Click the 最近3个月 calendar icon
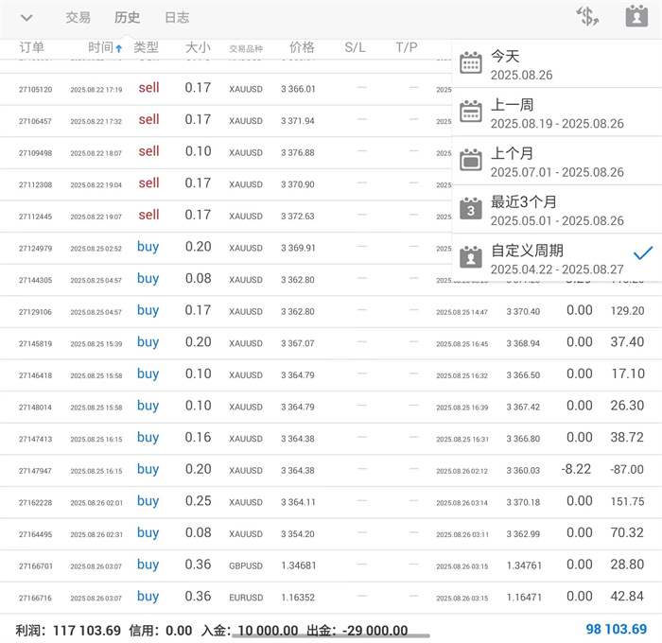The width and height of the screenshot is (662, 643). coord(471,209)
